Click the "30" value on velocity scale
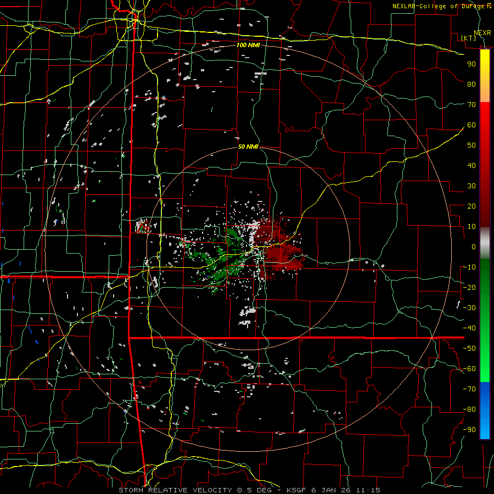The height and width of the screenshot is (494, 494). 471,186
